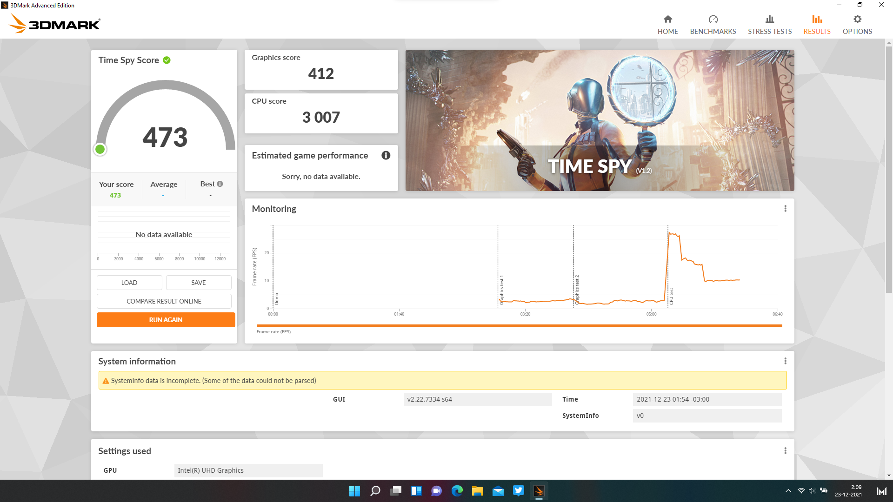893x502 pixels.
Task: Click the Time Spy banner image
Action: coord(599,120)
